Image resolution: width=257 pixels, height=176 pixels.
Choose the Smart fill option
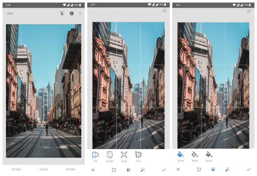coord(180,157)
